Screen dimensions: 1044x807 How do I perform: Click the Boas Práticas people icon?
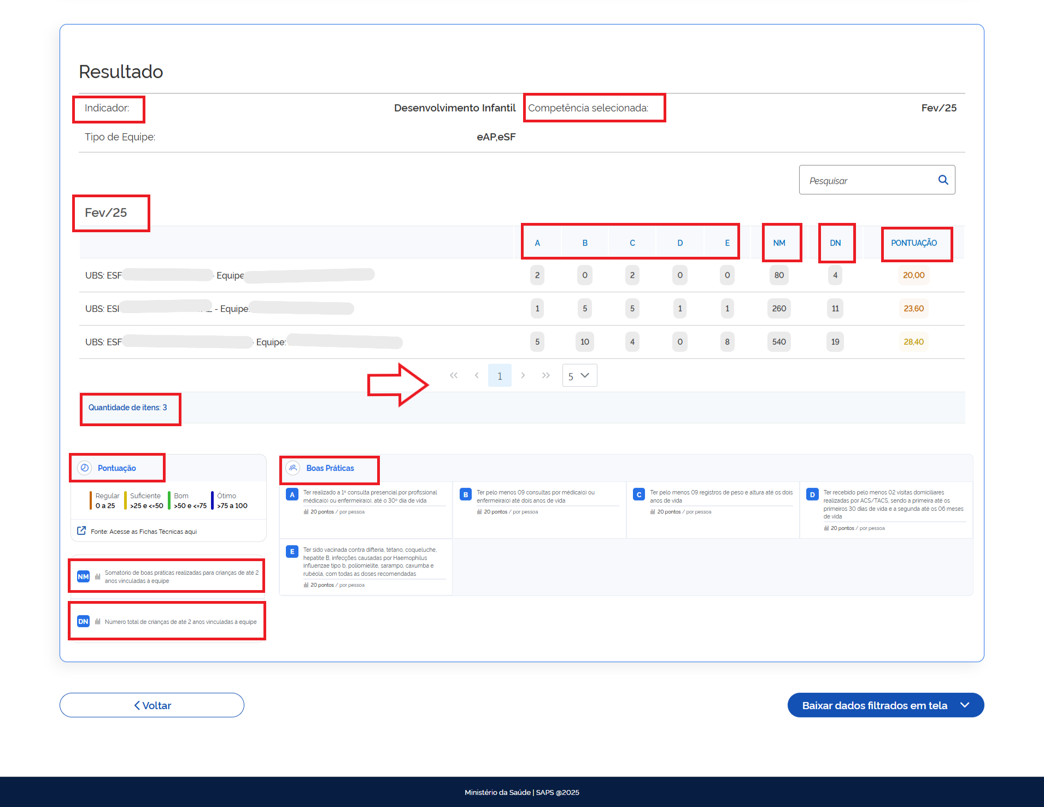tap(293, 468)
